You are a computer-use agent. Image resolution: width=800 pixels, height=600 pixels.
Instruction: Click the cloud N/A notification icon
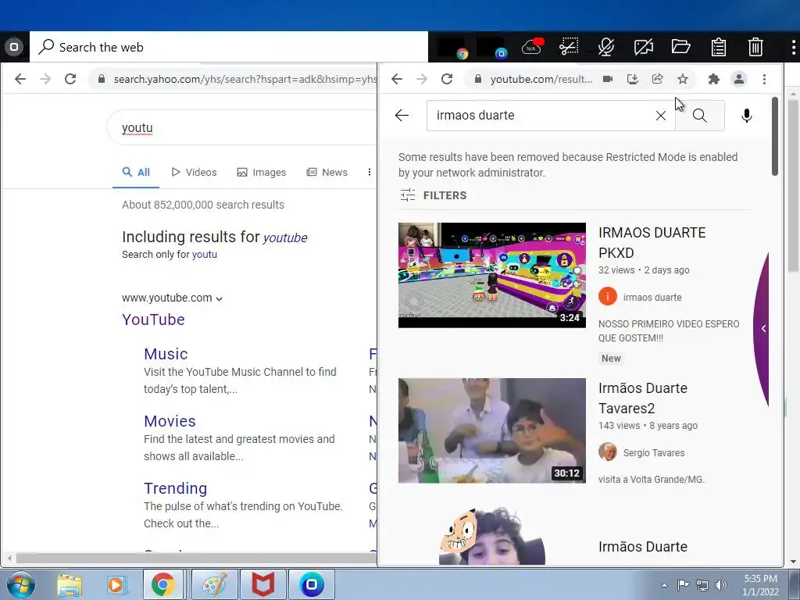[x=532, y=47]
